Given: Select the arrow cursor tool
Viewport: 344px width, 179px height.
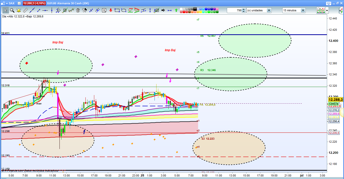Looking at the screenshot, I should point(5,10).
